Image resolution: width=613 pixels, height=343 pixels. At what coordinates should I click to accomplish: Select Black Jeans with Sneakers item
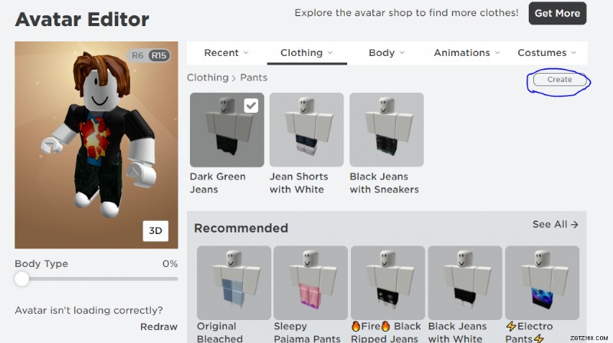(386, 130)
